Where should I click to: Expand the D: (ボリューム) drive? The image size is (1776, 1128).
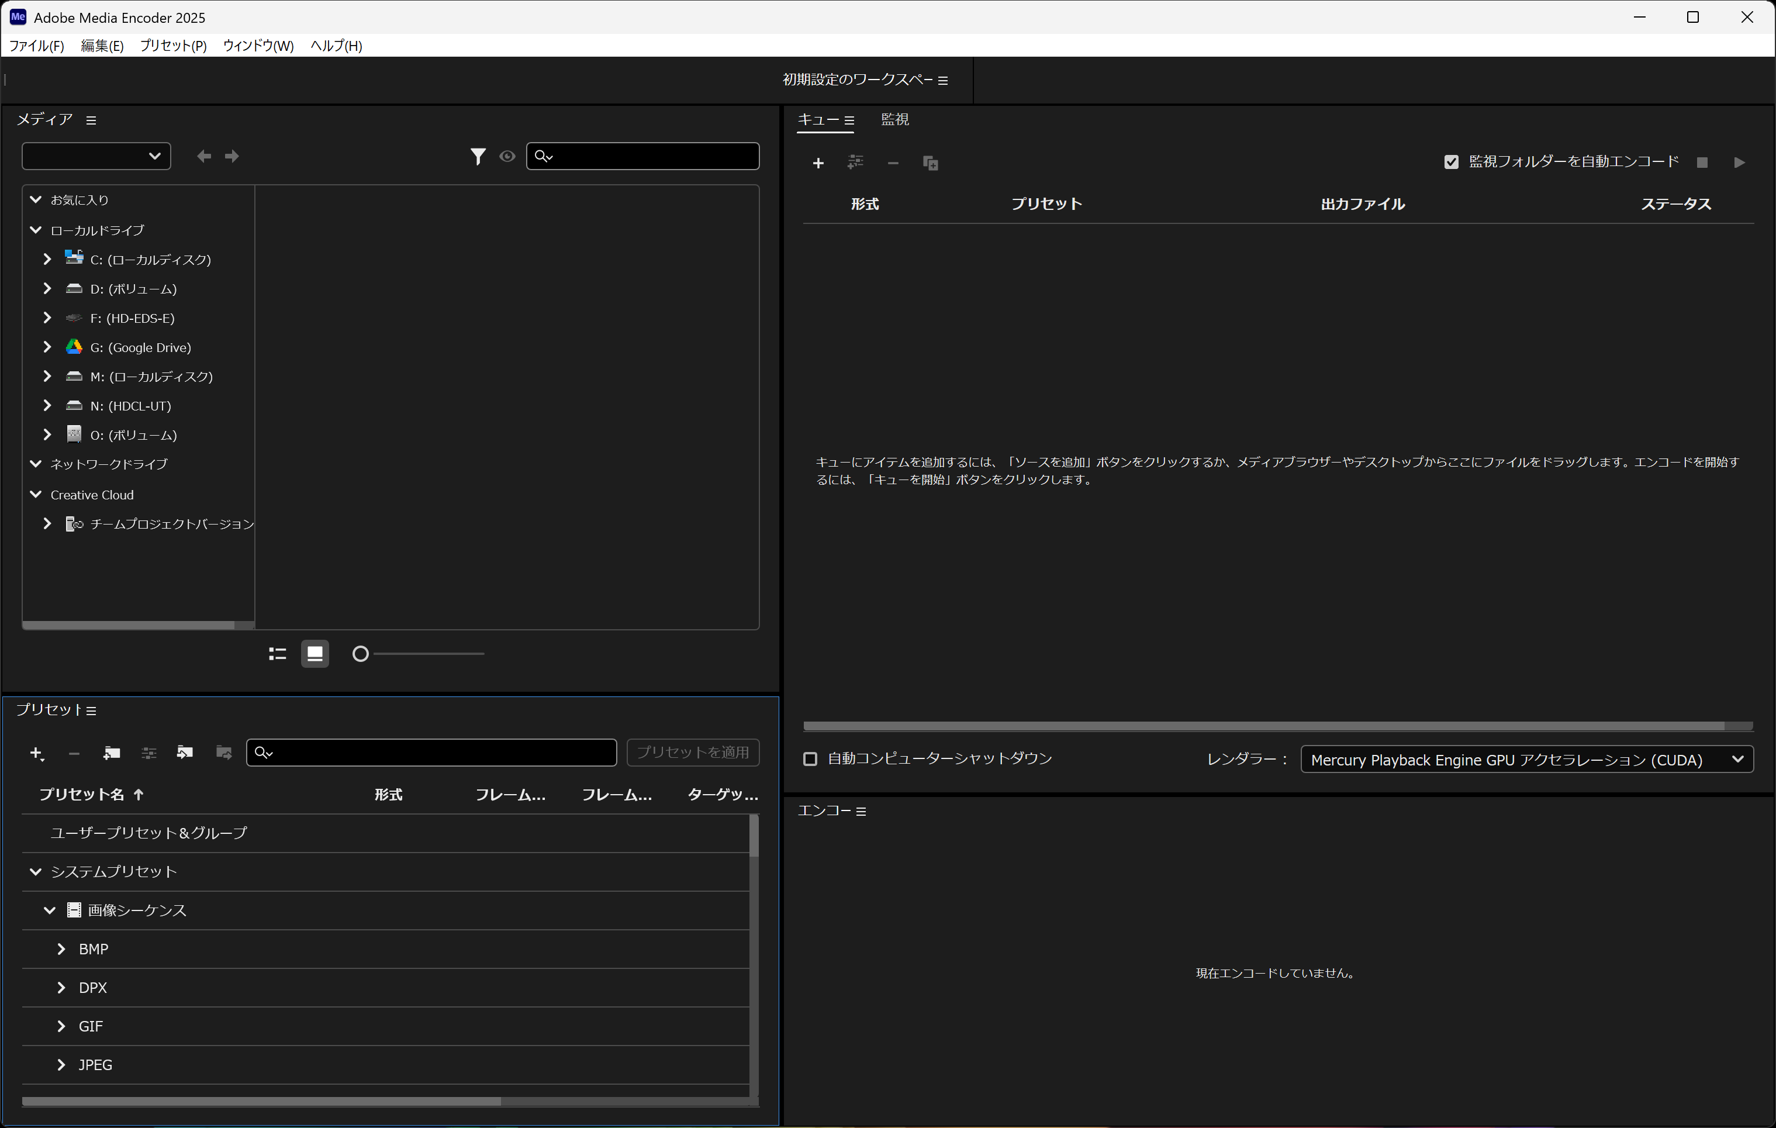(47, 288)
